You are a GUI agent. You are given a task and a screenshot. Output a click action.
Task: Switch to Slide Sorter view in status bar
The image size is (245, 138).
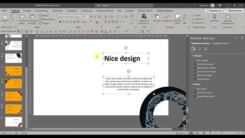pos(198,133)
